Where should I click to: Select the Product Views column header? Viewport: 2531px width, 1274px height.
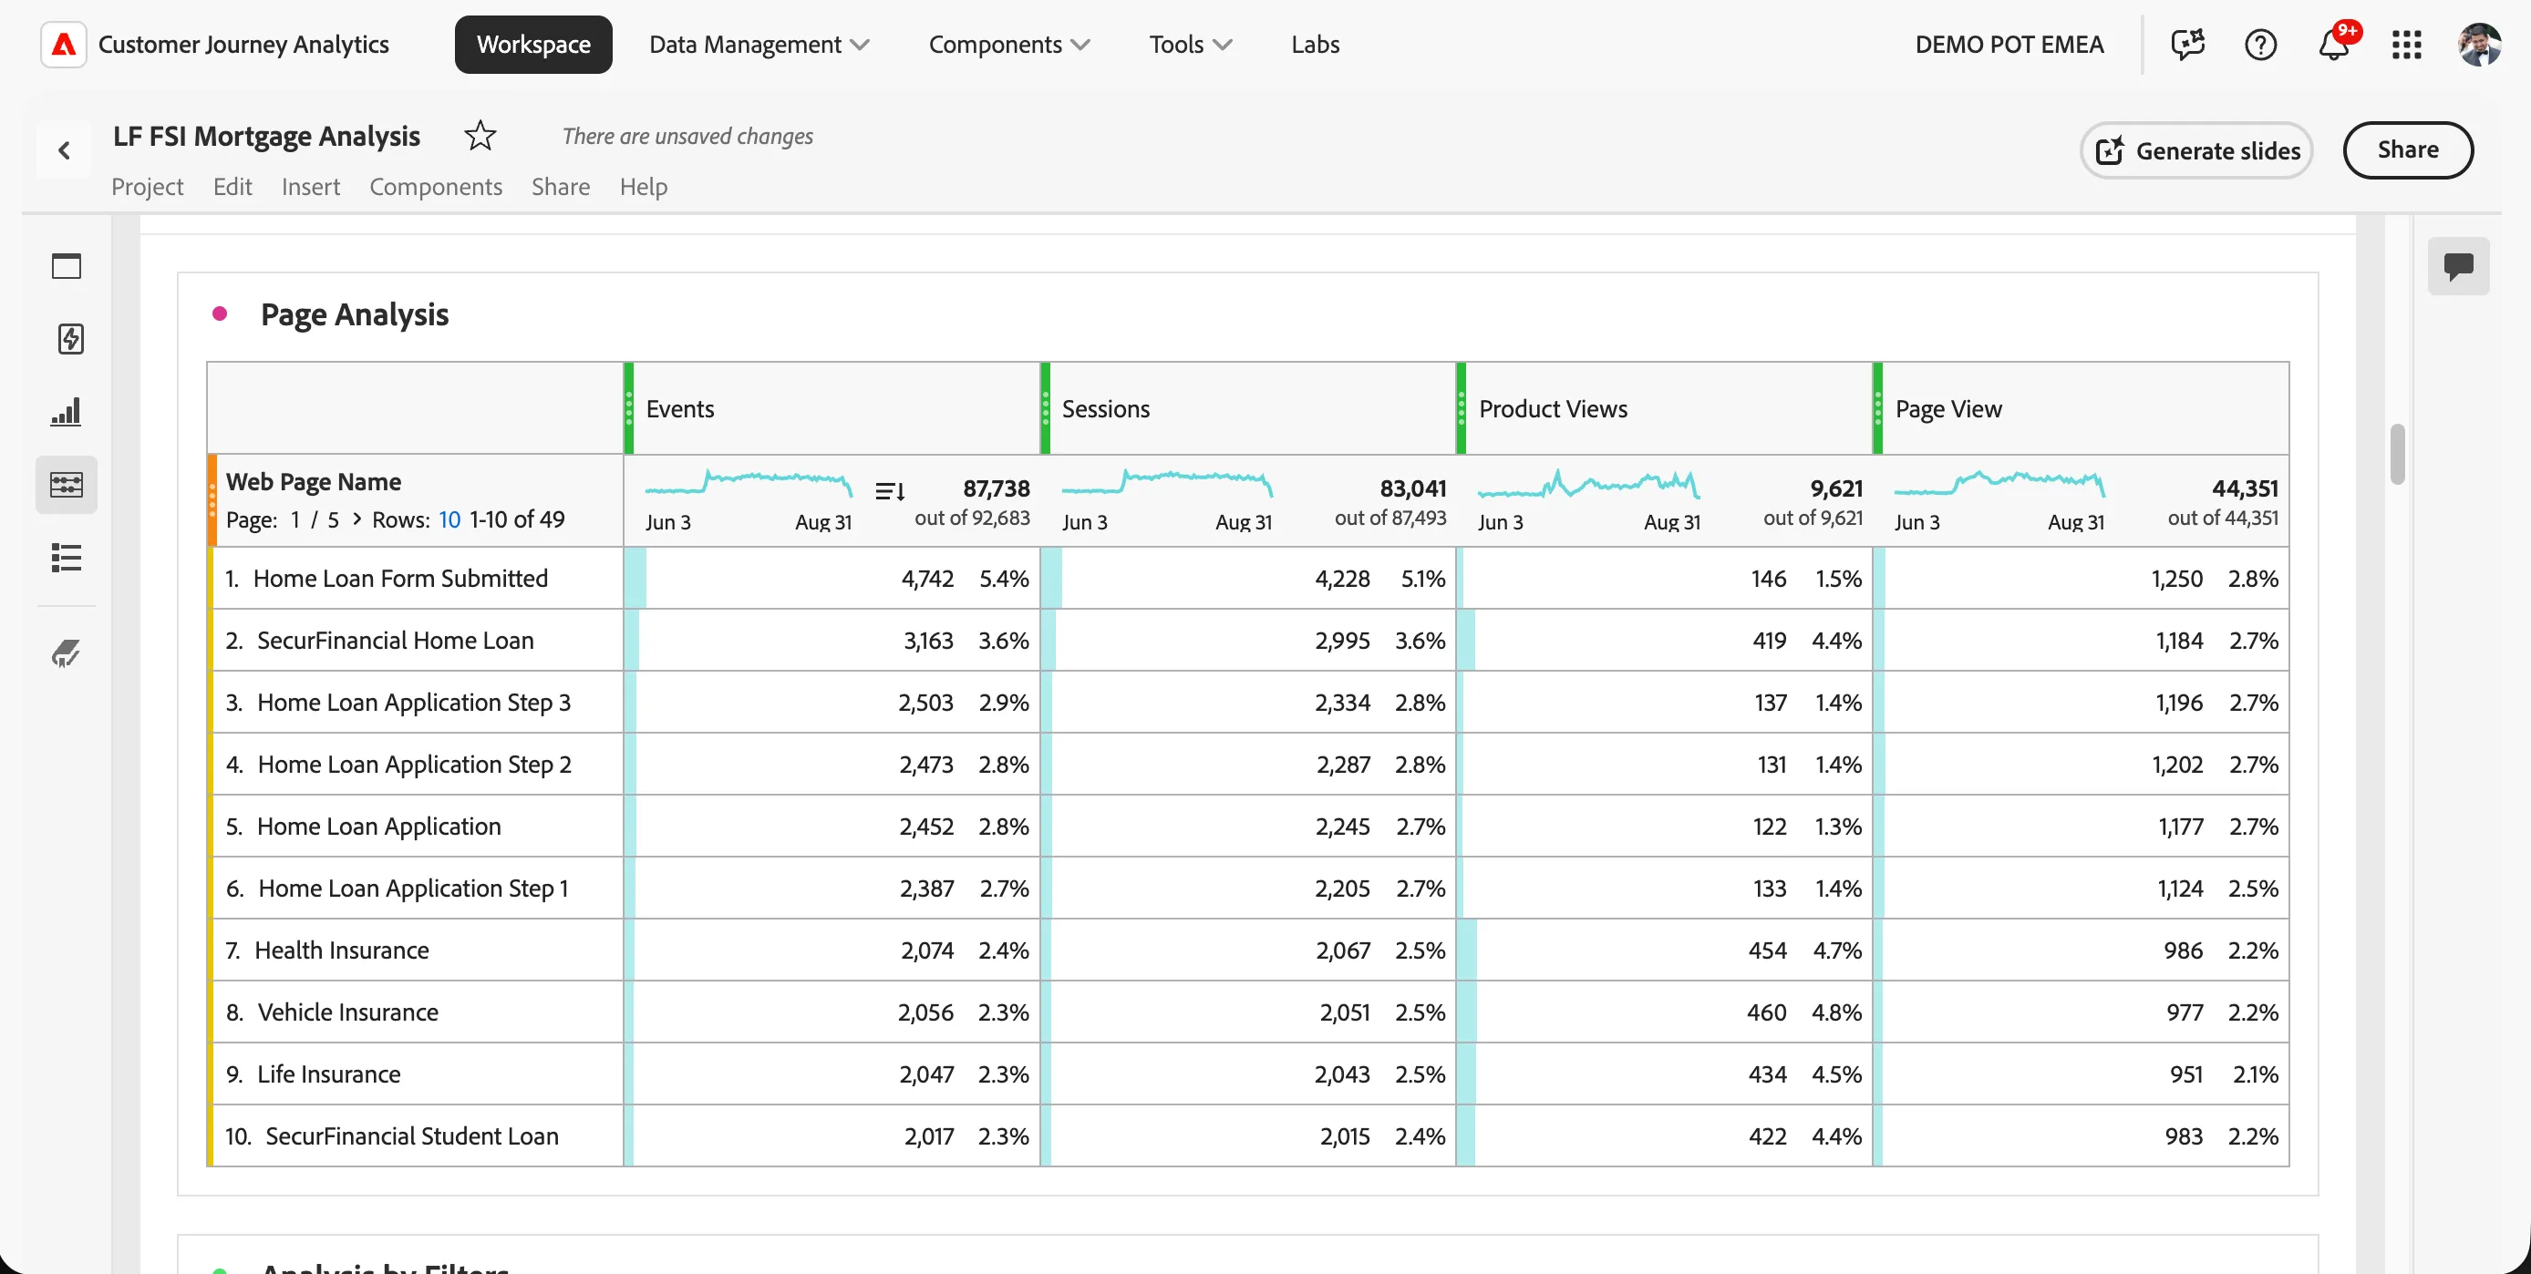1666,408
